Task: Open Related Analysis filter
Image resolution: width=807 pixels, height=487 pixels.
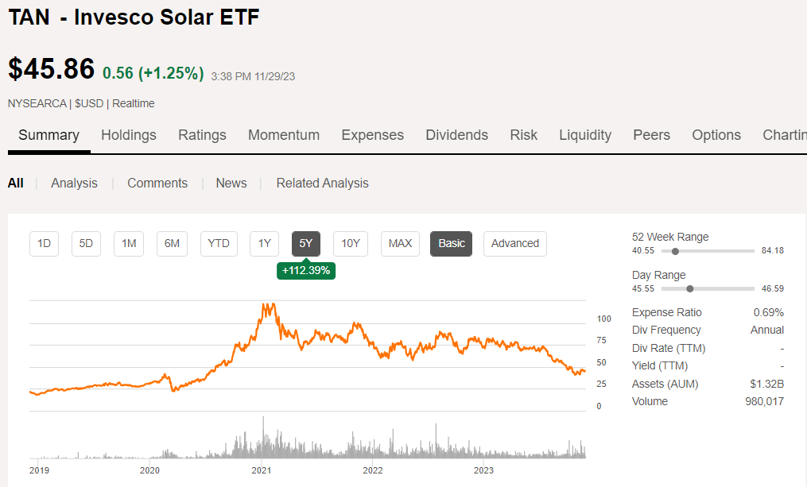Action: coord(322,183)
